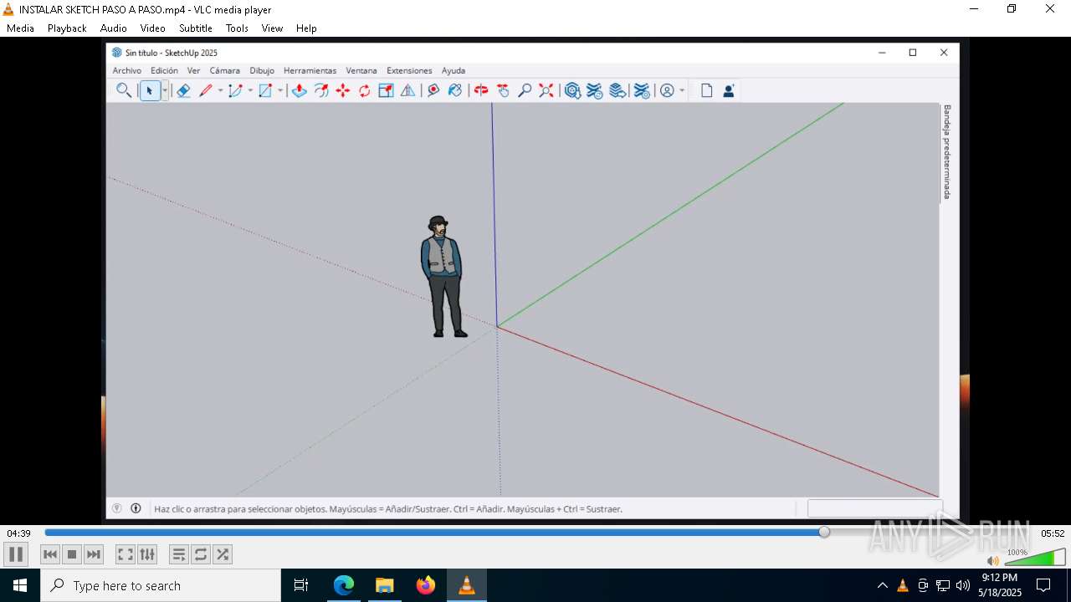Toggle VLC loop mode button
1071x602 pixels.
201,554
